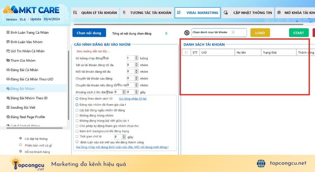The height and width of the screenshot is (172, 315).
Task: Click the Mở Khóa Tài Khoản fingerprint icon
Action: (279, 13)
